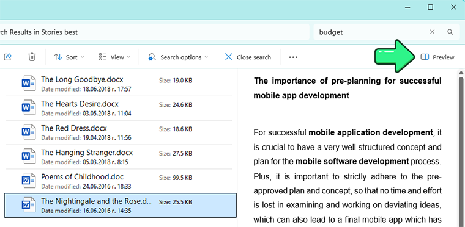465x227 pixels.
Task: Click the Share icon in toolbar
Action: (7, 57)
